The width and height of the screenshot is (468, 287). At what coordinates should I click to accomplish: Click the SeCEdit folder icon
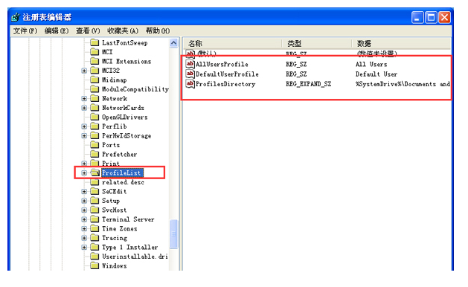[x=94, y=191]
